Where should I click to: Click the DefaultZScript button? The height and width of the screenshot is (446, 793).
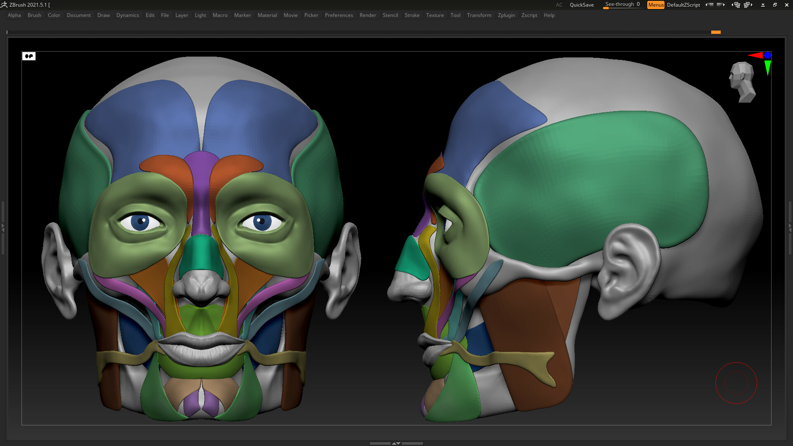coord(684,5)
